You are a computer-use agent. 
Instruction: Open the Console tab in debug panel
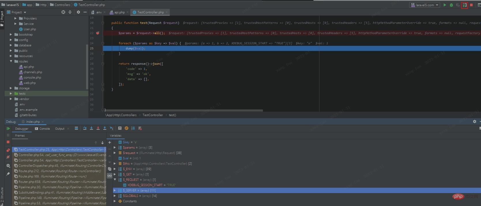tap(42, 128)
